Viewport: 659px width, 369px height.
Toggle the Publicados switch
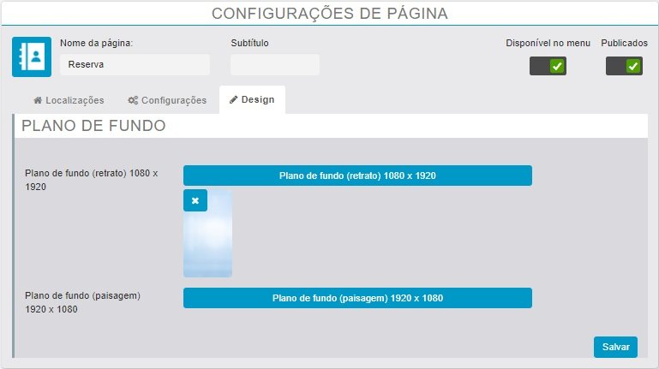[624, 66]
